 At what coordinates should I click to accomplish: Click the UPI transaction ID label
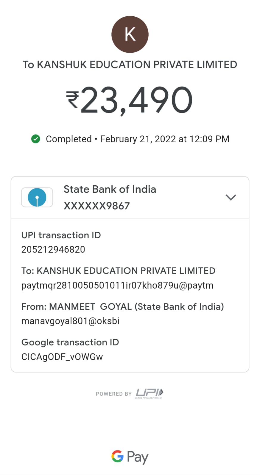tap(61, 235)
